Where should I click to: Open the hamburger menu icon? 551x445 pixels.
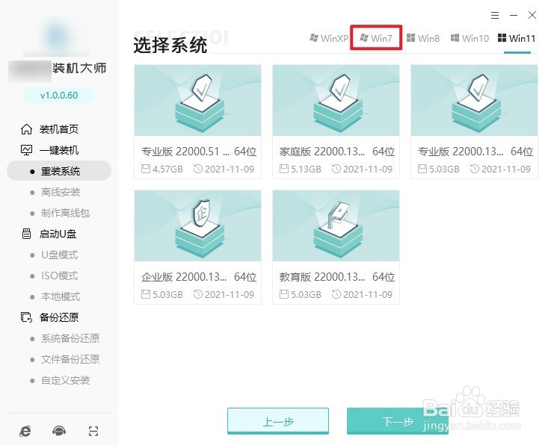pos(495,15)
